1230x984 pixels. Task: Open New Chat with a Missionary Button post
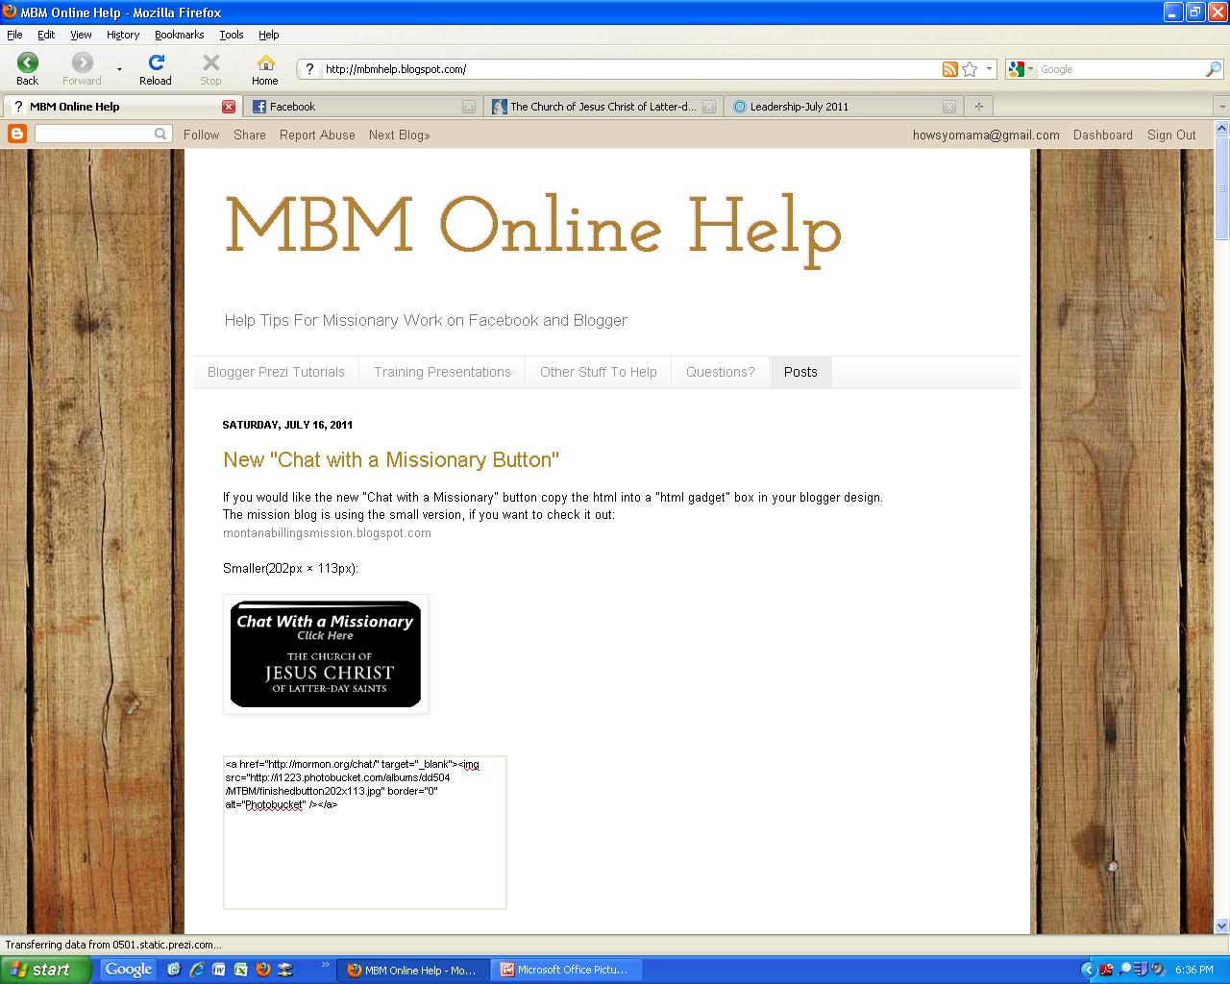(391, 459)
